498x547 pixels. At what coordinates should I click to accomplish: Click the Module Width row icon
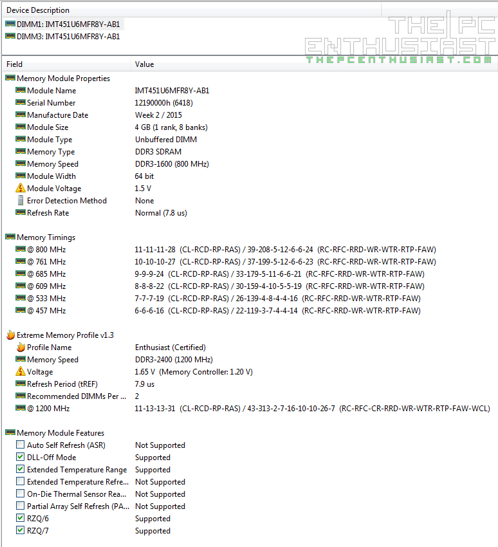click(21, 176)
